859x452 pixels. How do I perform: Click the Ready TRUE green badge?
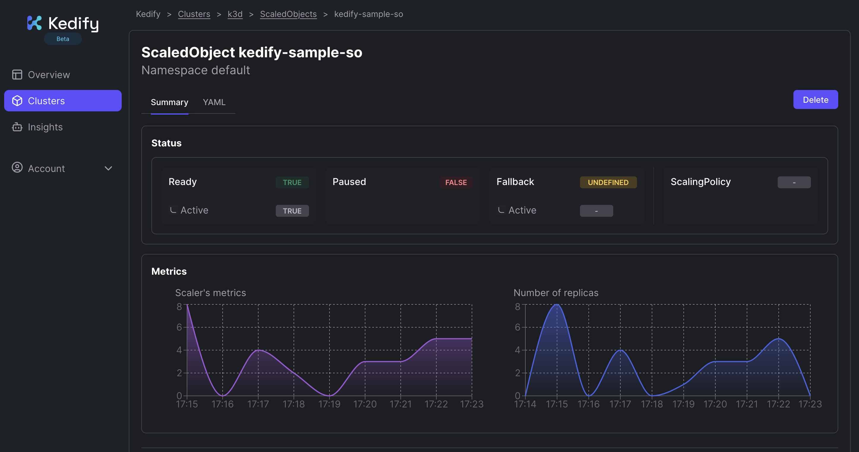point(292,182)
